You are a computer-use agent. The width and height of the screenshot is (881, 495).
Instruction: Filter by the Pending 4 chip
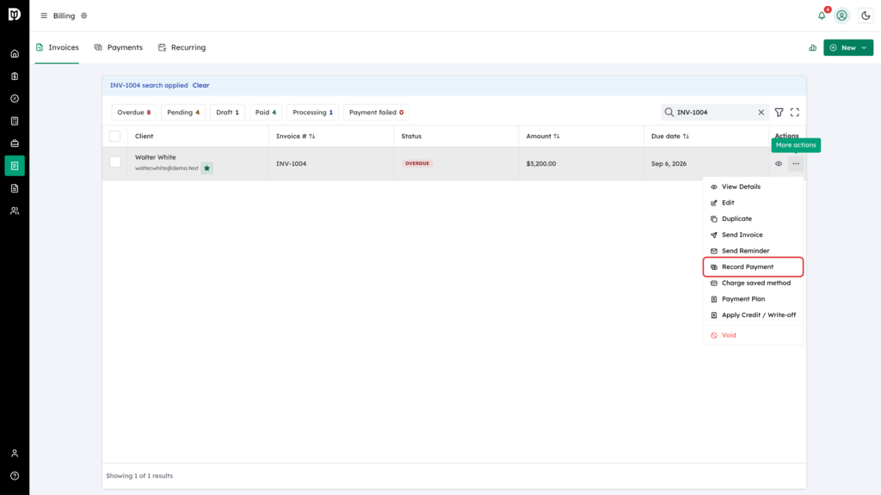click(x=183, y=113)
